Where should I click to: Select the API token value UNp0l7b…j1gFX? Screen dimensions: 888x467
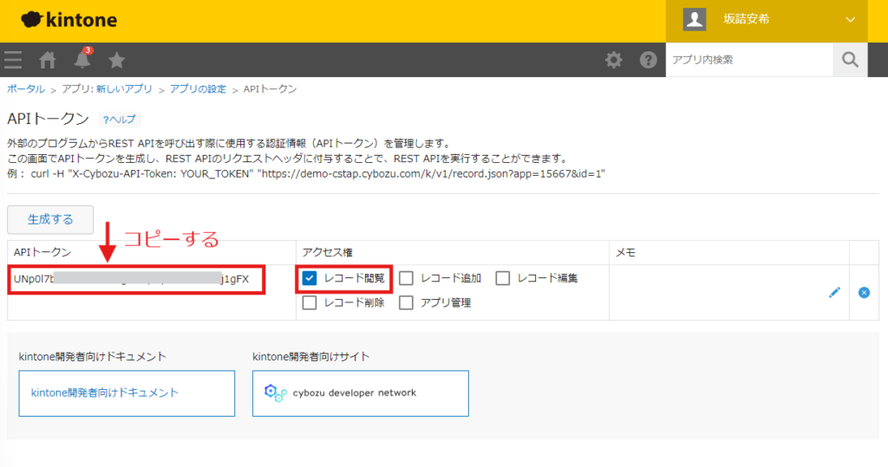(132, 279)
